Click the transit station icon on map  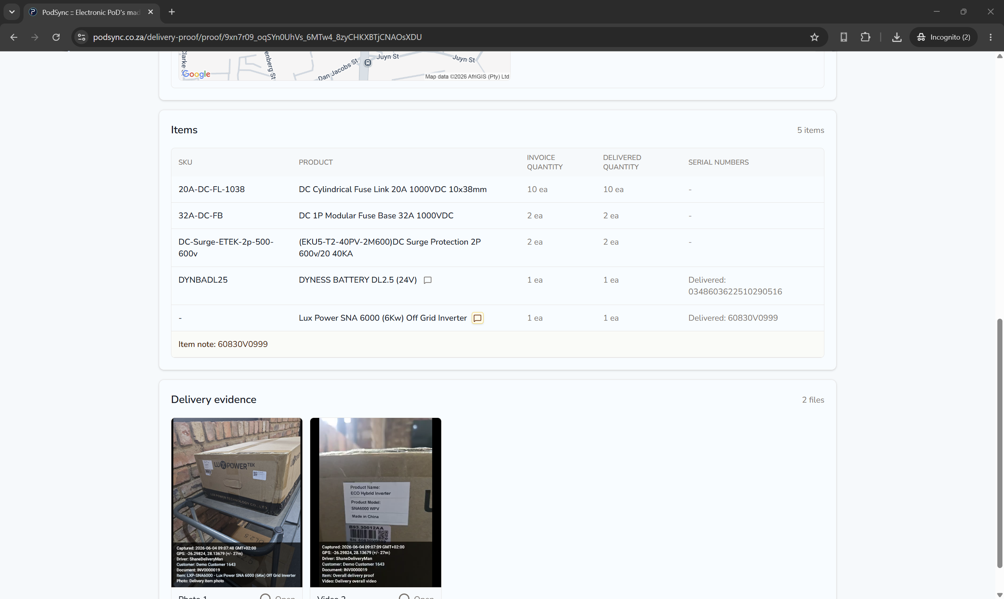[368, 63]
